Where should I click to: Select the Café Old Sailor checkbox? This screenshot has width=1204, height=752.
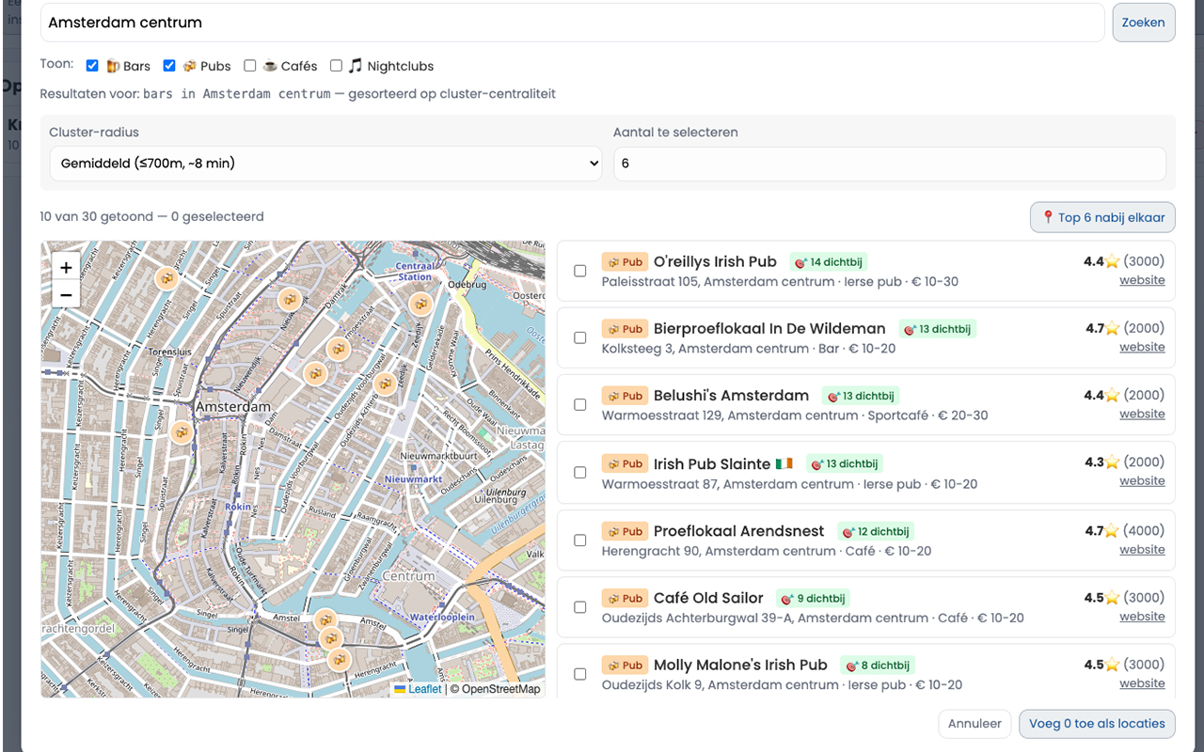click(580, 607)
